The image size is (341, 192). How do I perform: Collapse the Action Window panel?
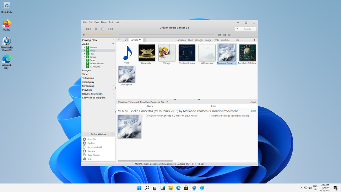point(113,134)
